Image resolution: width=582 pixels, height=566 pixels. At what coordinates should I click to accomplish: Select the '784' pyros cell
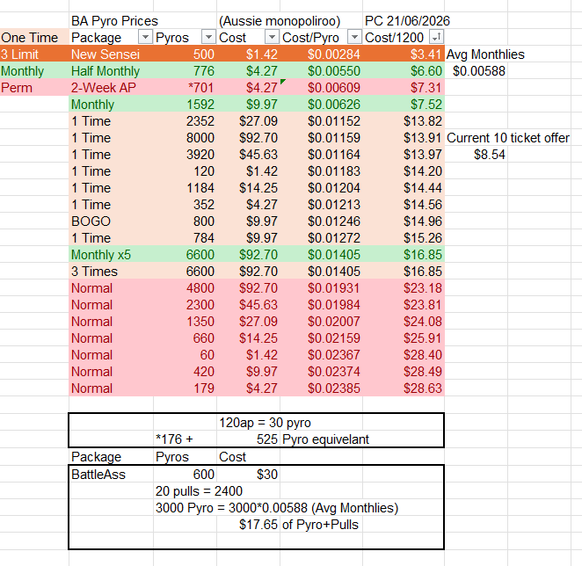click(x=185, y=238)
